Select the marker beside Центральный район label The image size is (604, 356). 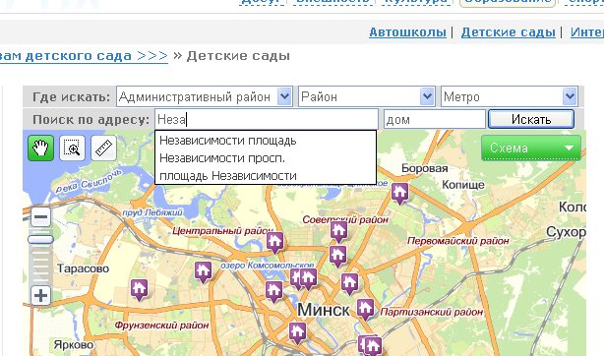274,243
